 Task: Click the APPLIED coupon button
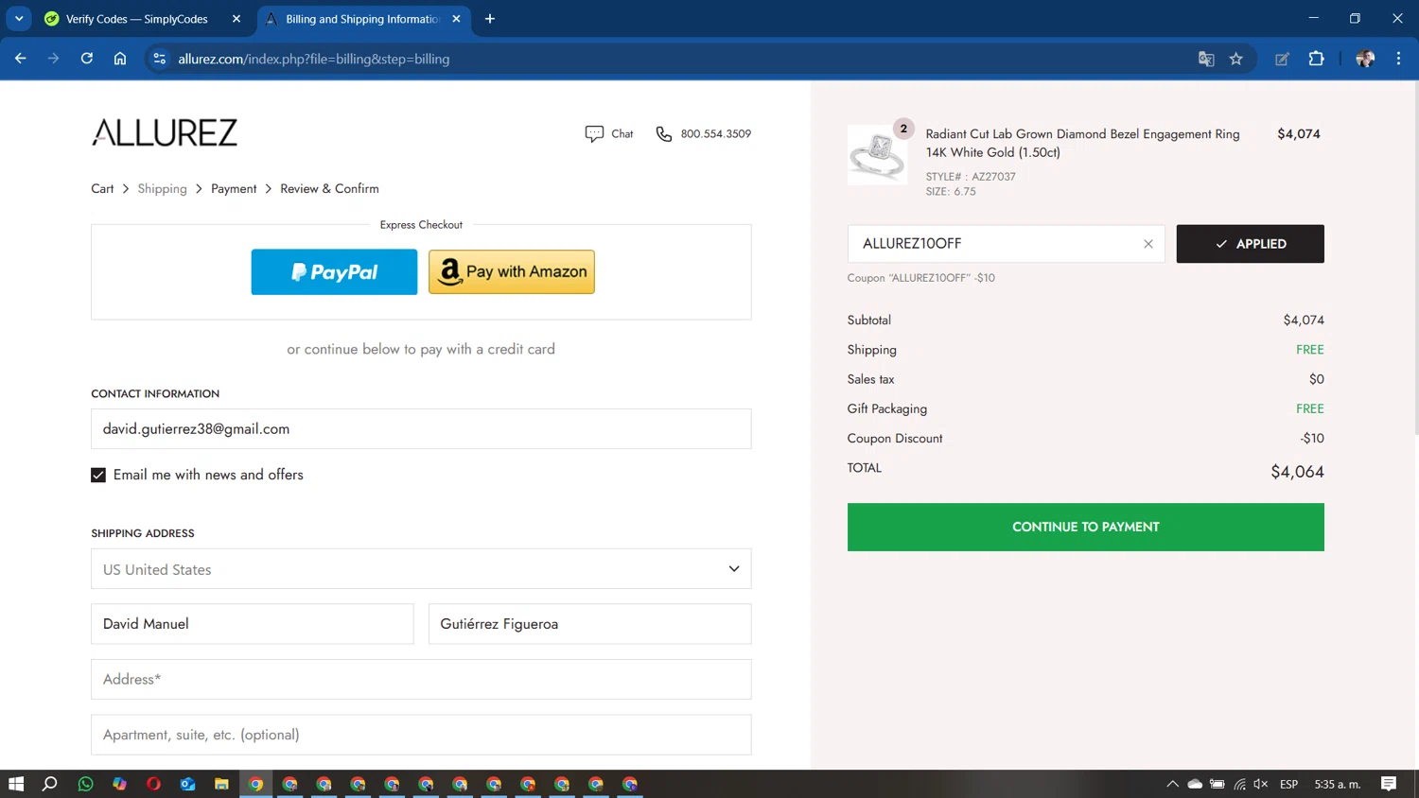tap(1250, 244)
